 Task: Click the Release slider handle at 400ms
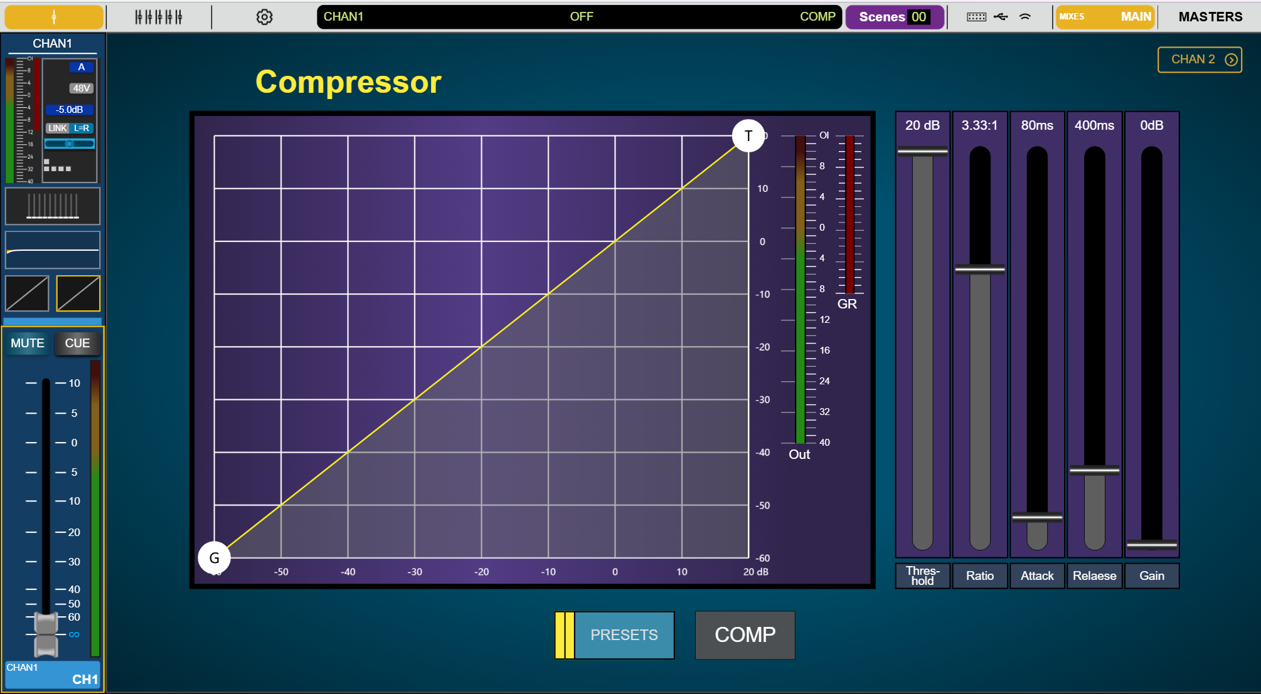coord(1095,470)
